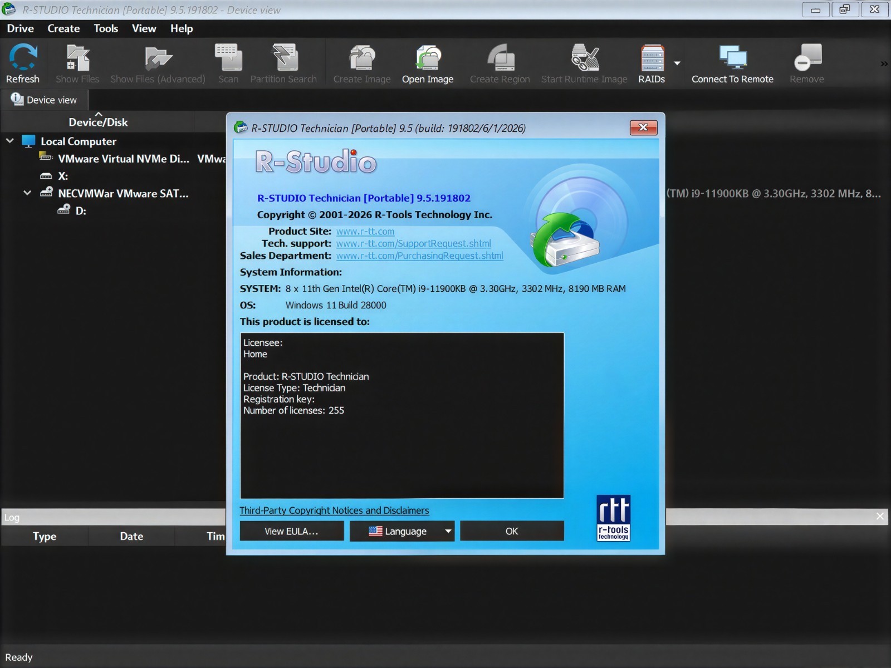Click the 'Windows 11 Build 28000' text
Viewport: 891px width, 668px height.
336,305
